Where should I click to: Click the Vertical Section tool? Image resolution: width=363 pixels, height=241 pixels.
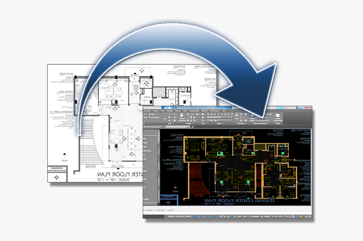[x=252, y=118]
